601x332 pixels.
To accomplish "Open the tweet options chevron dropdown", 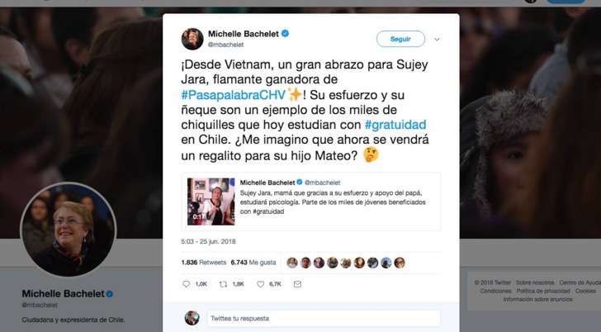I will pos(437,39).
